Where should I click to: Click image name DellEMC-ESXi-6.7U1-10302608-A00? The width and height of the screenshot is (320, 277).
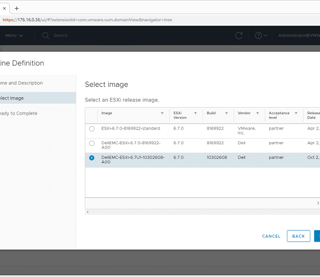tap(133, 160)
